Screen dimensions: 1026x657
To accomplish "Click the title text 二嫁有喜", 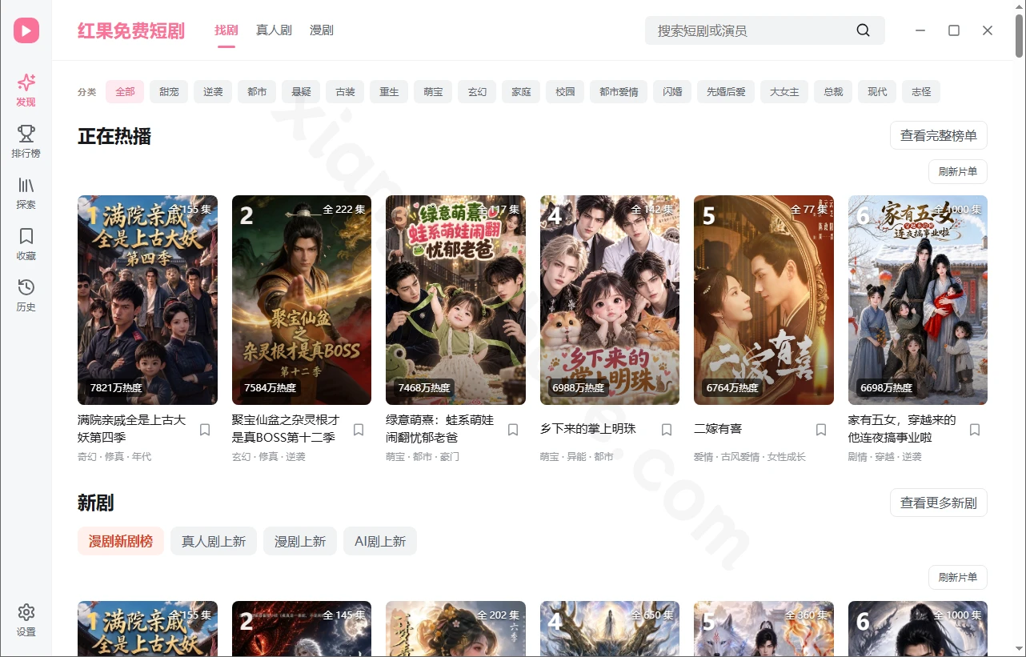I will 718,429.
